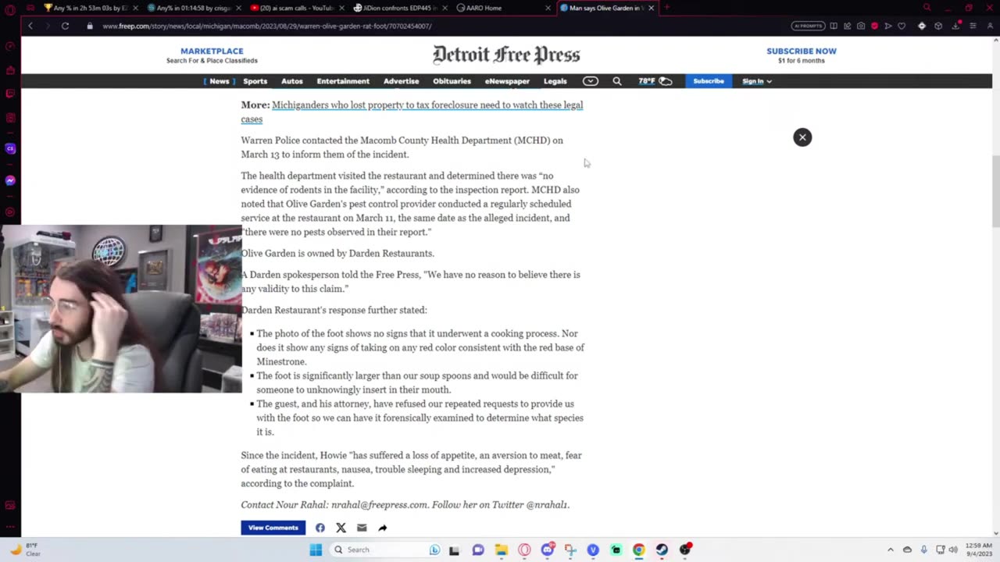1000x562 pixels.
Task: Share article on Facebook
Action: click(x=320, y=528)
